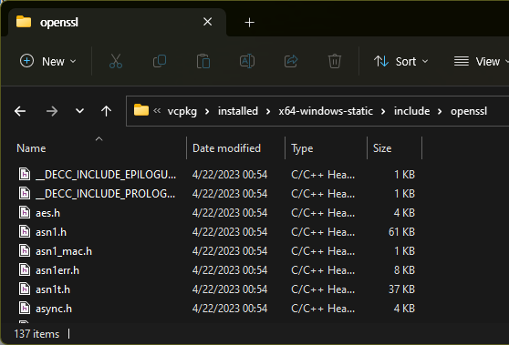The width and height of the screenshot is (509, 345).
Task: Open the Sort options menu
Action: pyautogui.click(x=400, y=61)
